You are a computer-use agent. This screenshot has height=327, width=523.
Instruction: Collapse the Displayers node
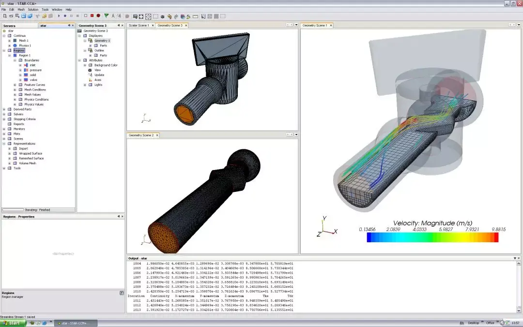[x=79, y=36]
